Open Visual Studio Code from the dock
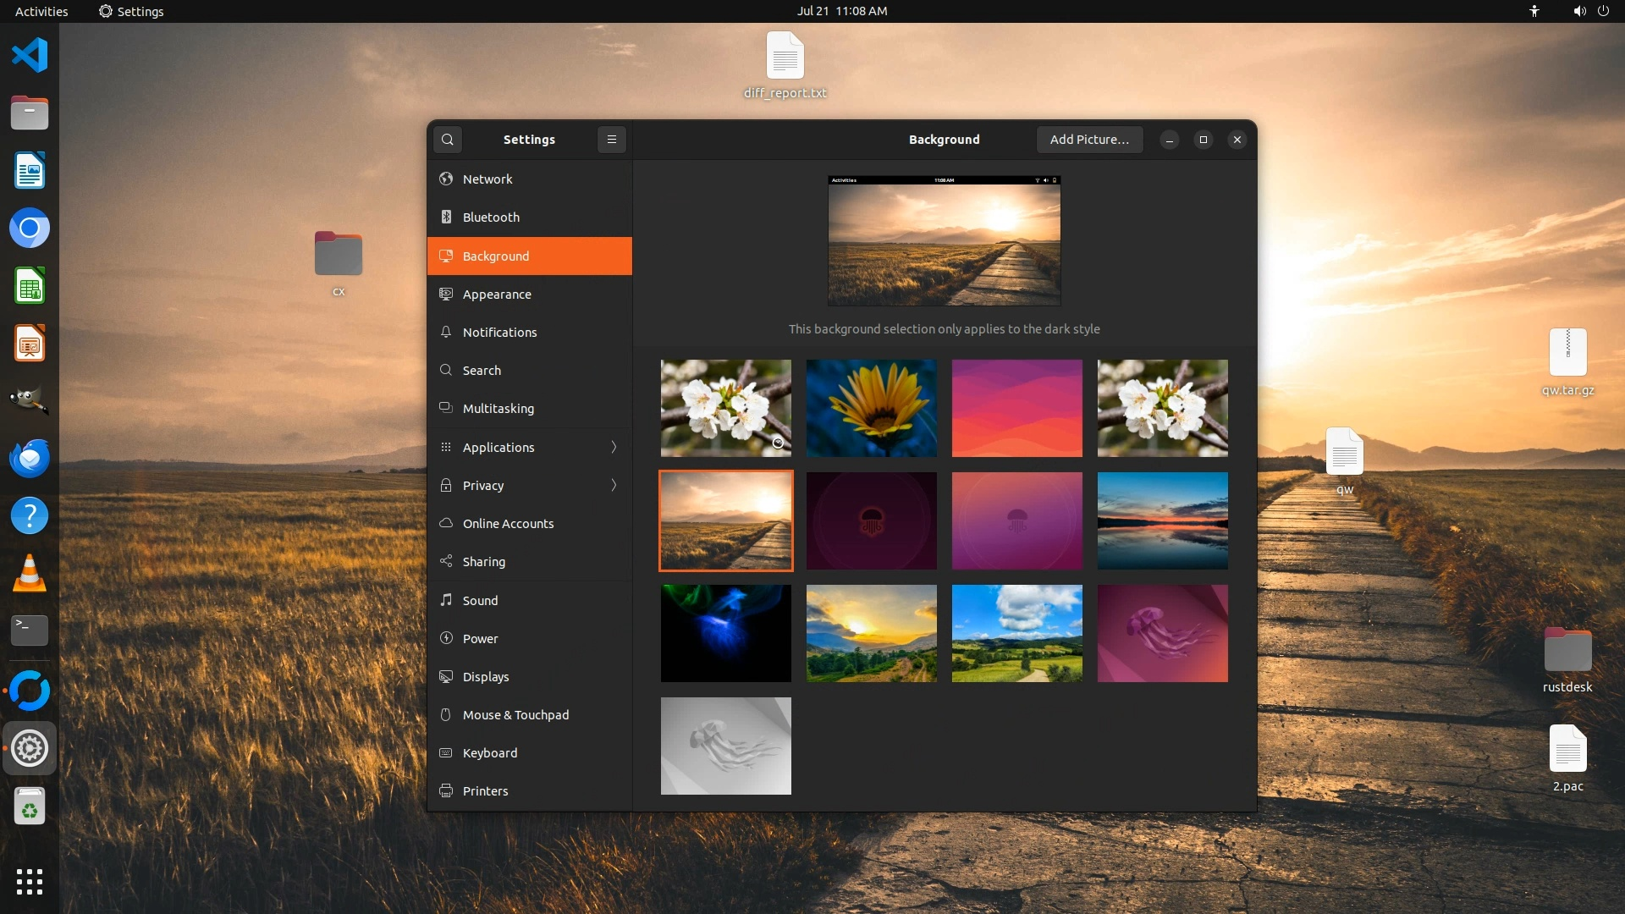Viewport: 1625px width, 914px height. [30, 56]
